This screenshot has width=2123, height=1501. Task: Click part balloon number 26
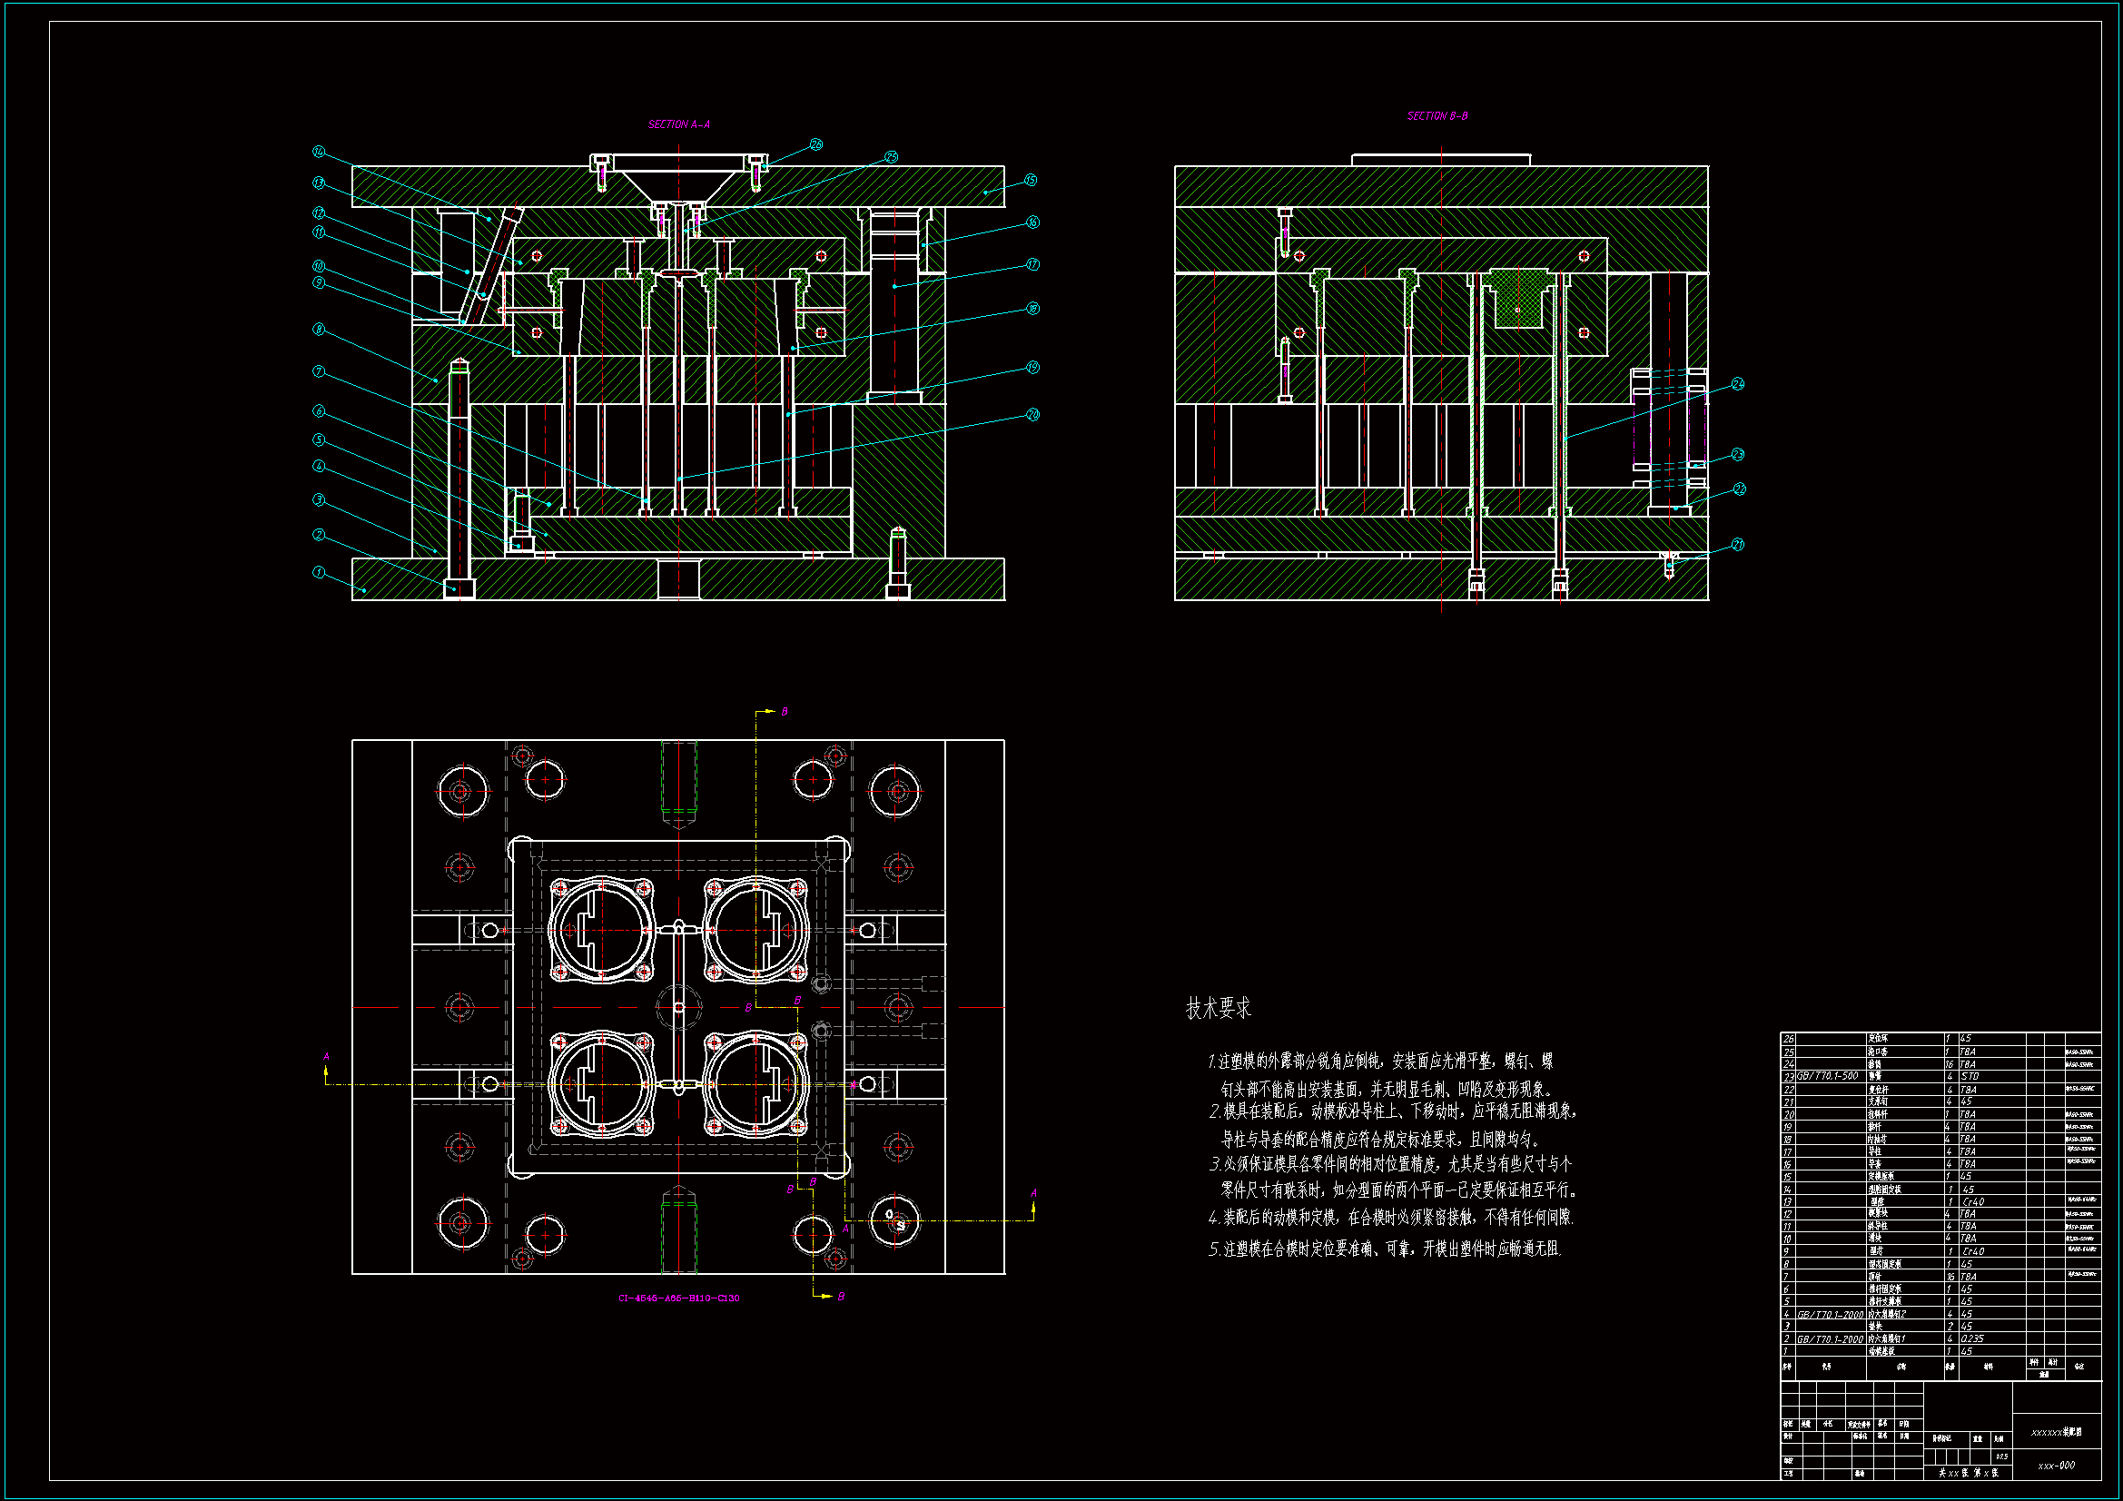815,144
